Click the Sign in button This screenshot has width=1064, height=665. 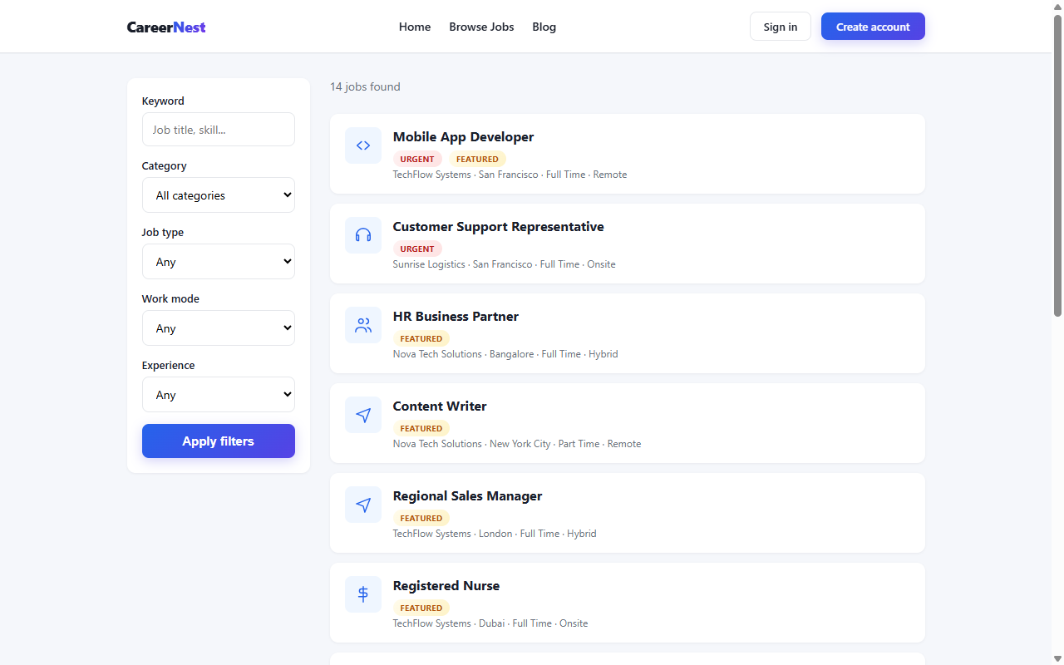tap(781, 27)
